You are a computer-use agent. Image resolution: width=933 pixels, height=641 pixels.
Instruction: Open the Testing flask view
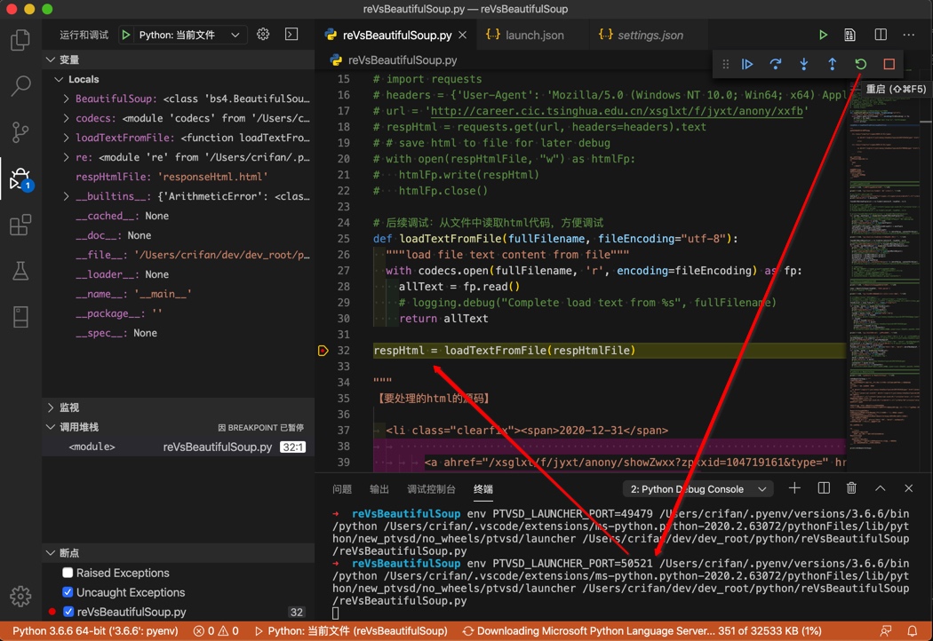20,271
